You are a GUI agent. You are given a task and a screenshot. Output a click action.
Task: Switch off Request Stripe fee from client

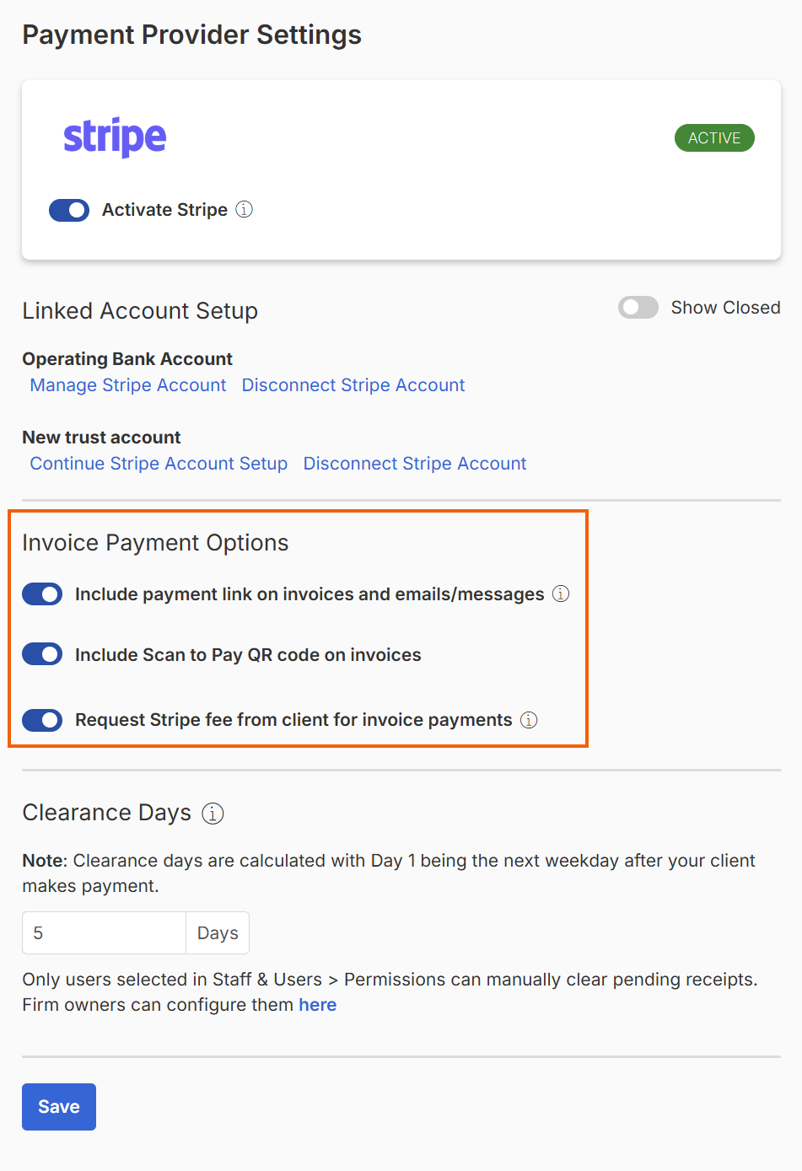pyautogui.click(x=42, y=720)
